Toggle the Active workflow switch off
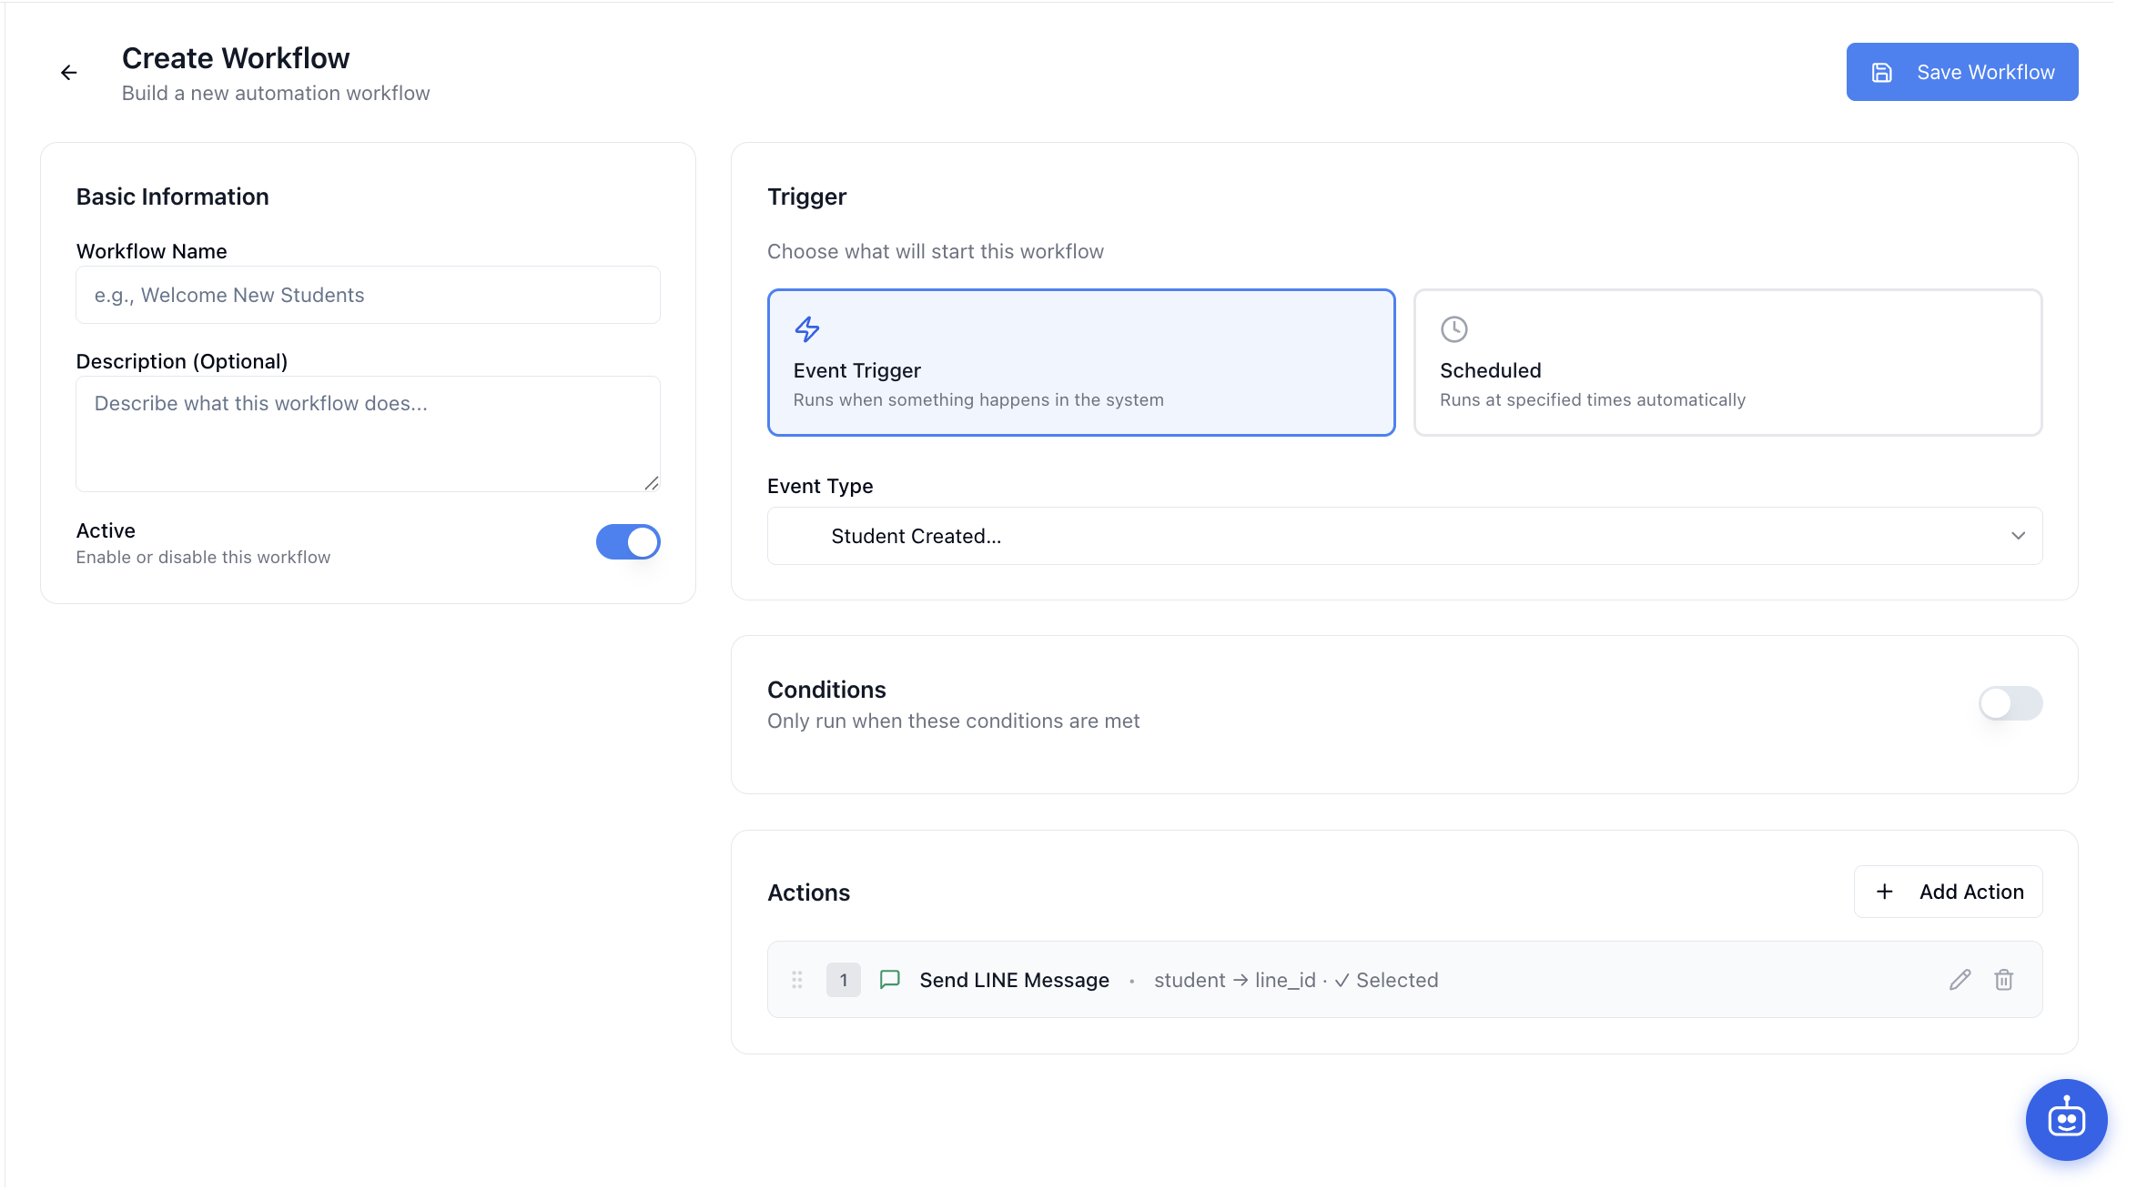Screen dimensions: 2137x1190 coord(628,542)
